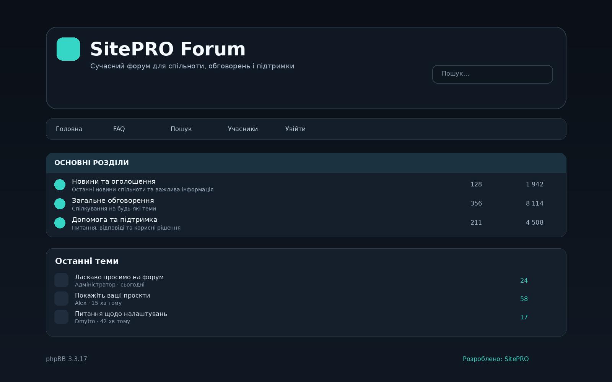Click topics count 356
Screen dimensions: 612x382
click(476, 204)
